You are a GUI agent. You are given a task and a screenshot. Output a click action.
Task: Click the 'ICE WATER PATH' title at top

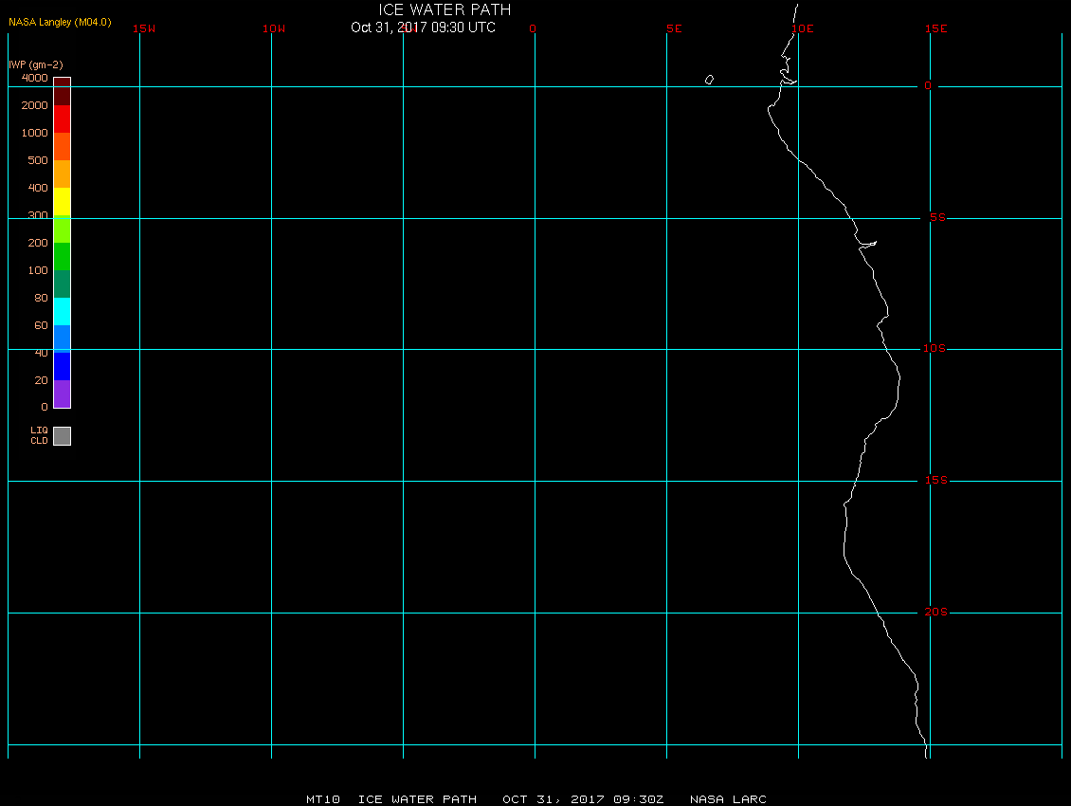445,9
